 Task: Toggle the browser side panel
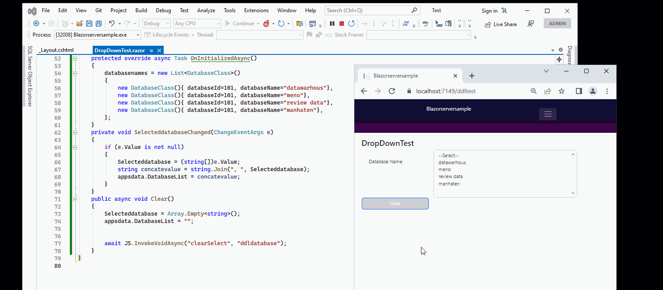(x=579, y=91)
